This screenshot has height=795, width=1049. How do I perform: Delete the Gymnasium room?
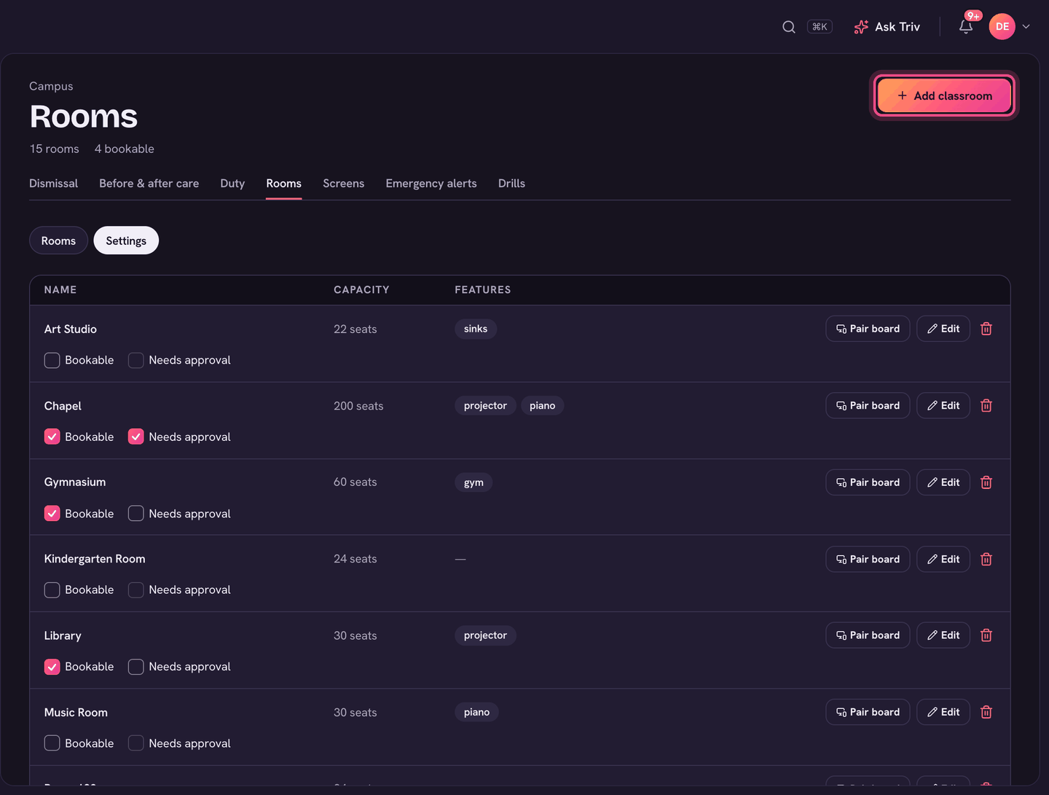[x=986, y=482]
